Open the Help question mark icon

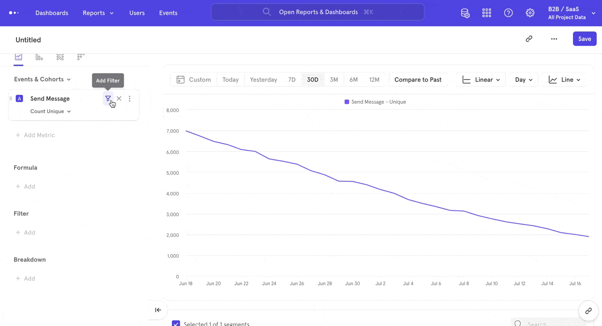tap(508, 13)
